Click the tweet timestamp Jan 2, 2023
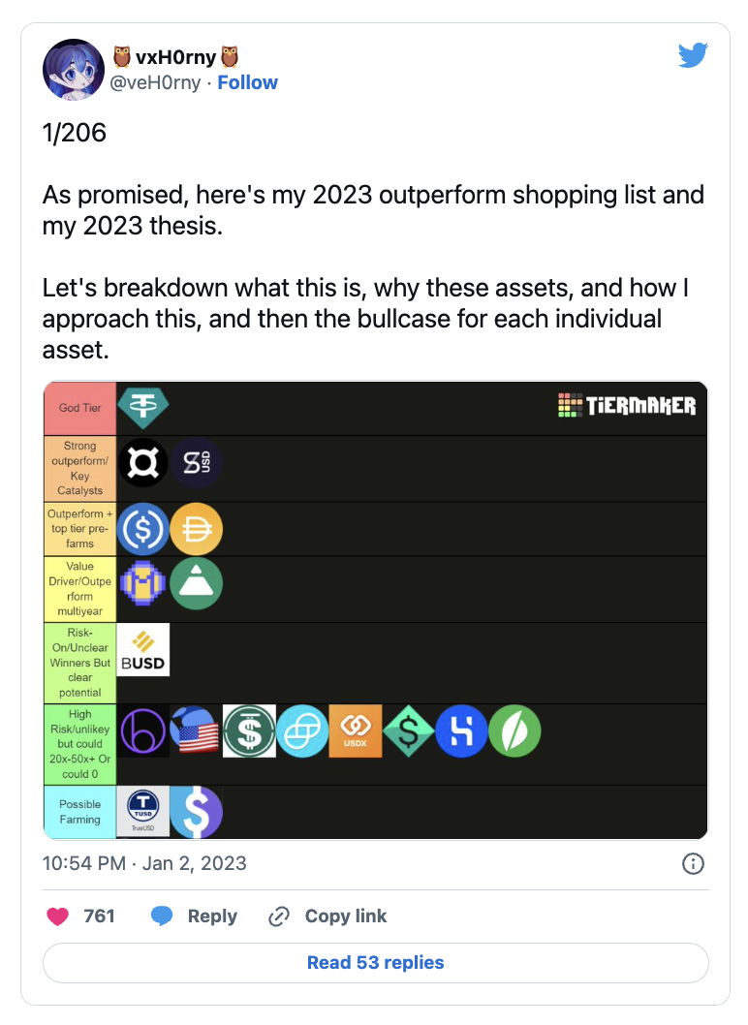The height and width of the screenshot is (1025, 748). click(x=144, y=863)
